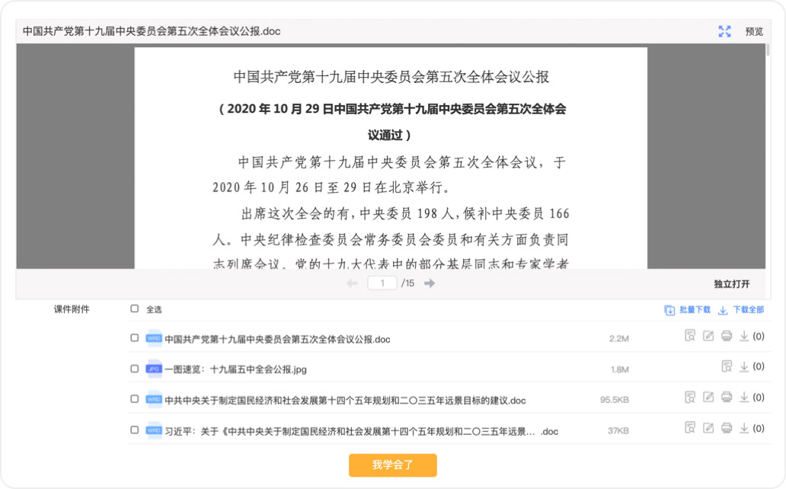Click the page number input field
This screenshot has width=786, height=489.
coord(382,283)
